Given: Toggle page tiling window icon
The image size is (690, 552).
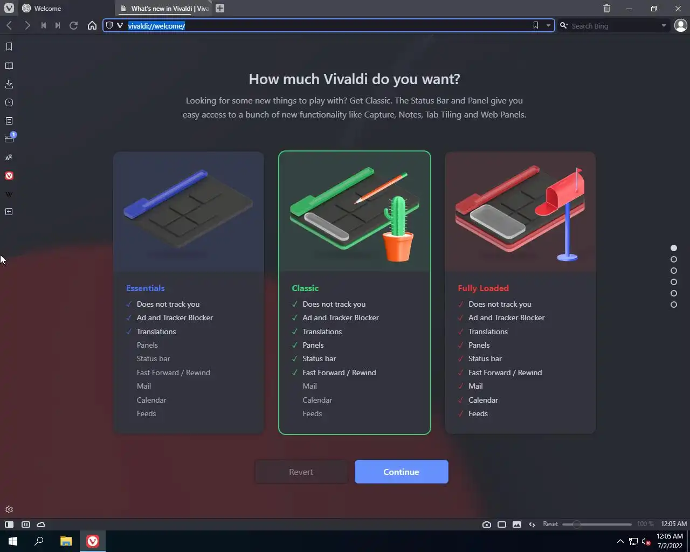Looking at the screenshot, I should click(502, 525).
